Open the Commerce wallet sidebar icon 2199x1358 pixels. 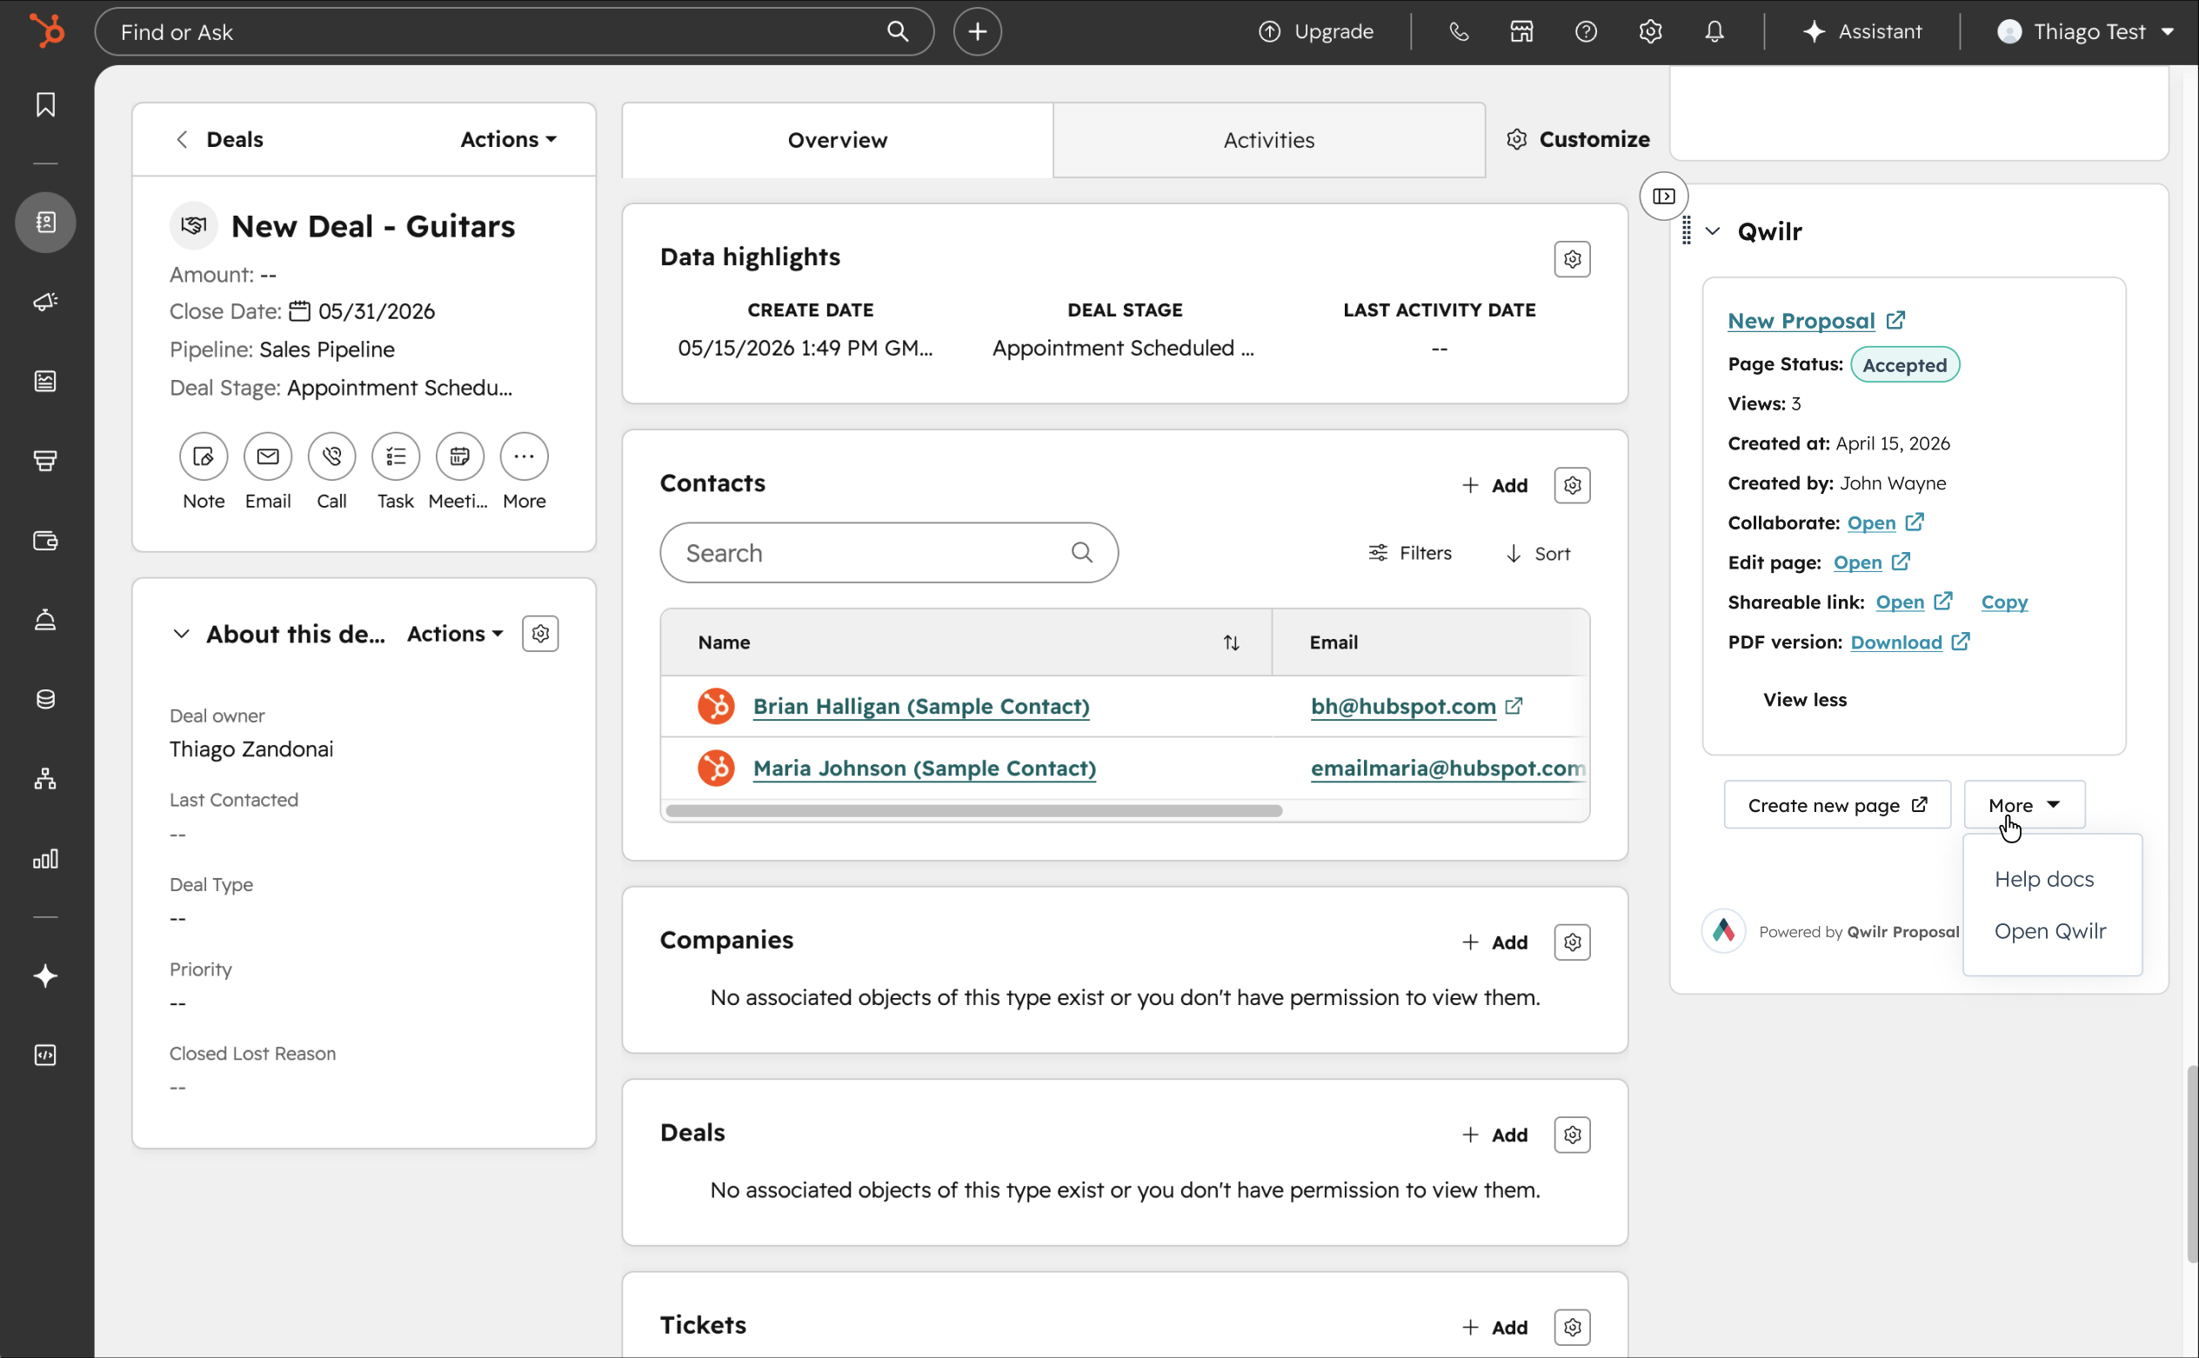click(x=46, y=541)
